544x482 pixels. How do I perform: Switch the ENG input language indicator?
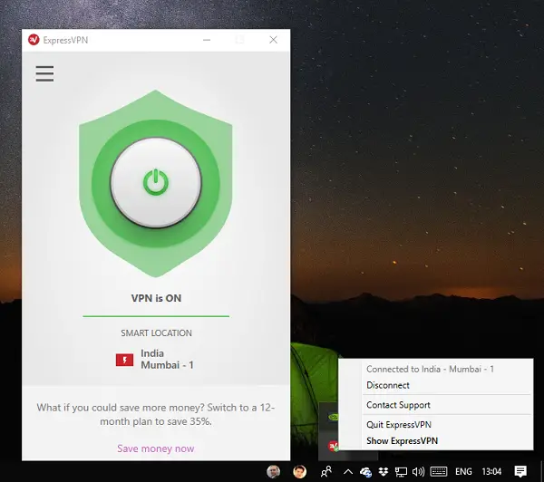point(463,472)
